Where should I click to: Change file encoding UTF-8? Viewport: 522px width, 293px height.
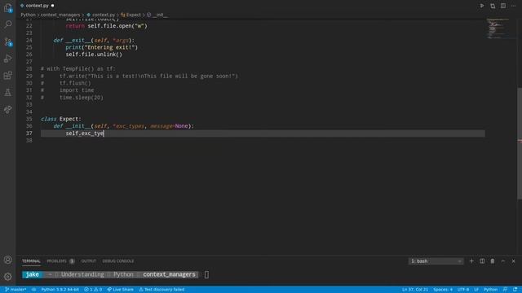coord(463,290)
